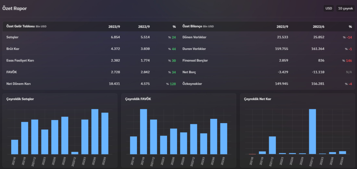Select the Brüt Kar value 4.372
Image resolution: width=357 pixels, height=169 pixels.
point(115,49)
